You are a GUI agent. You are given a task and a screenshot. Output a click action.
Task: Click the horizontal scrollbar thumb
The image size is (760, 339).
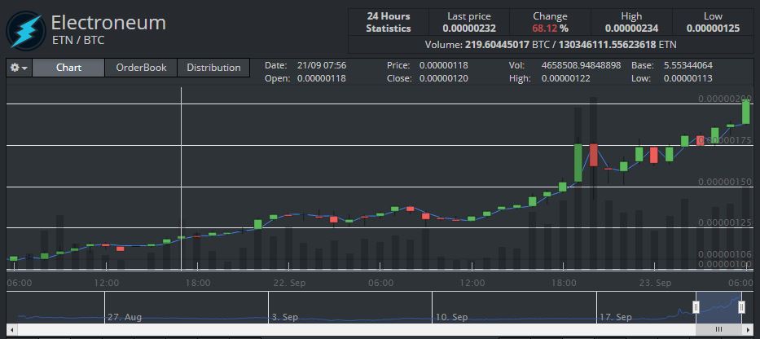pos(718,329)
